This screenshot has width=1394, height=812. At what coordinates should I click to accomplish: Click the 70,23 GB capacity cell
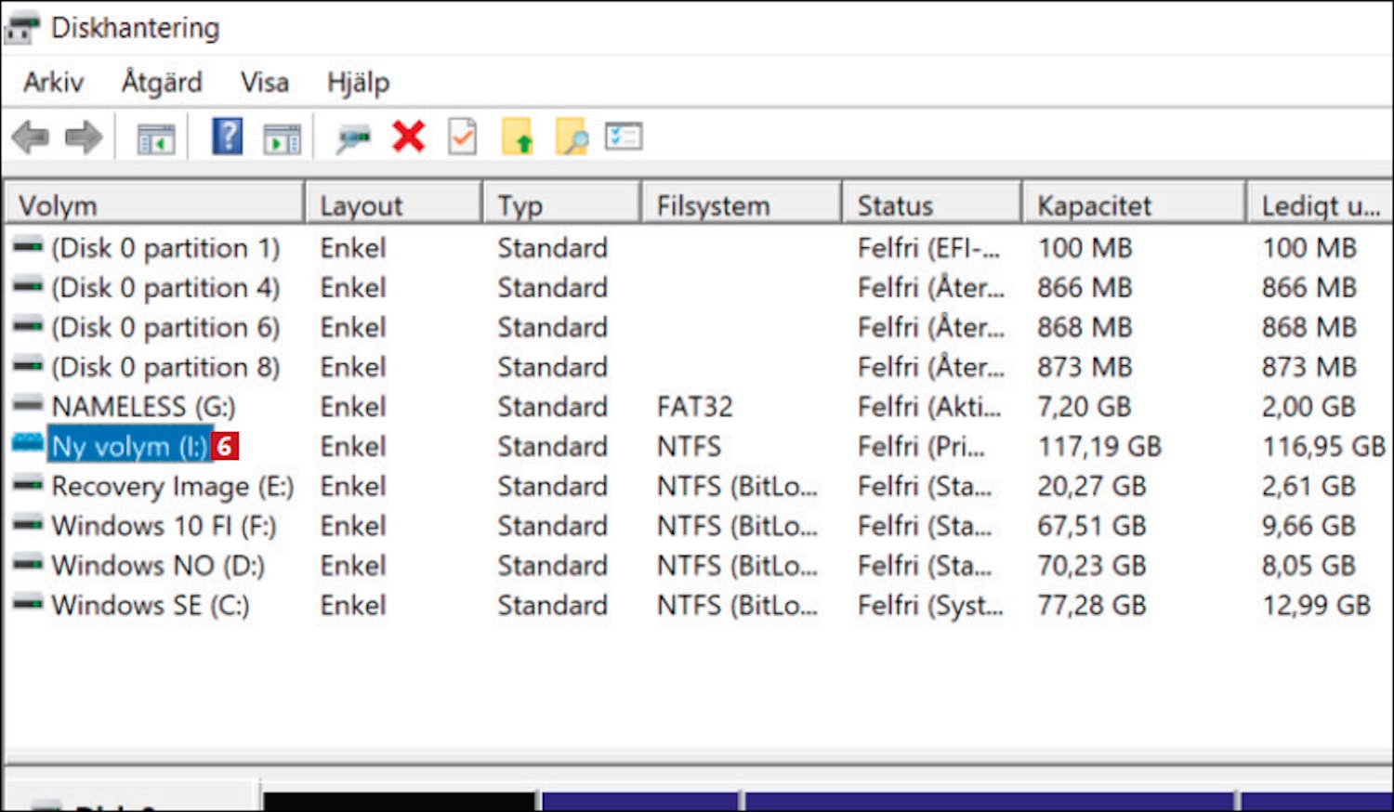coord(1092,566)
